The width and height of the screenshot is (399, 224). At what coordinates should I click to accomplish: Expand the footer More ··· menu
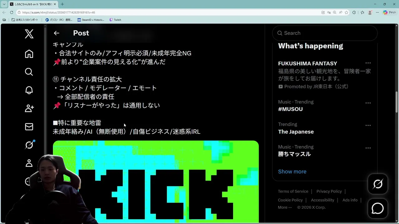click(285, 207)
